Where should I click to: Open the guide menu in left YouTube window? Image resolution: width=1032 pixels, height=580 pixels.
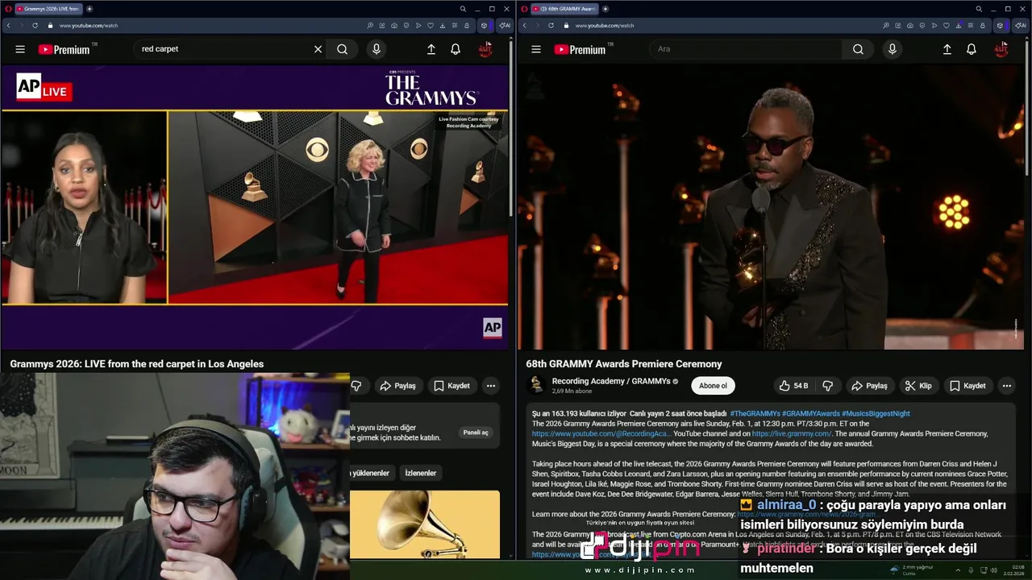click(20, 49)
